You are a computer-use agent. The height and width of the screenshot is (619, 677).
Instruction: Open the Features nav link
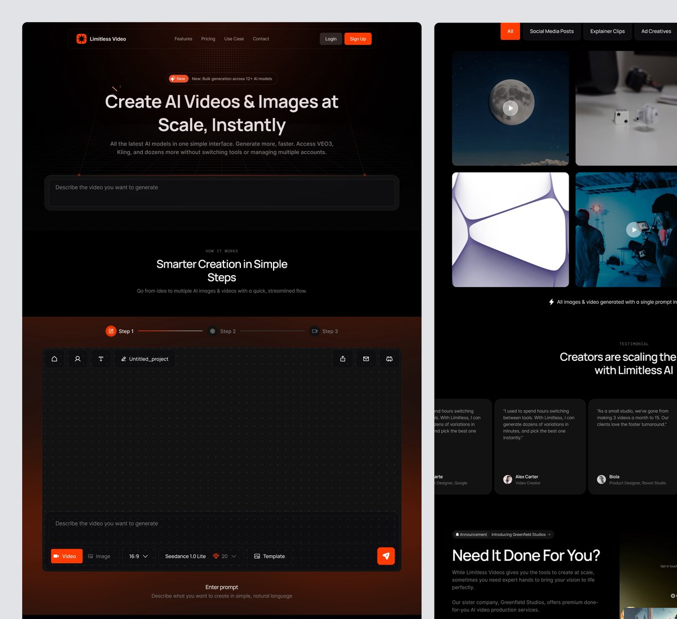coord(183,39)
